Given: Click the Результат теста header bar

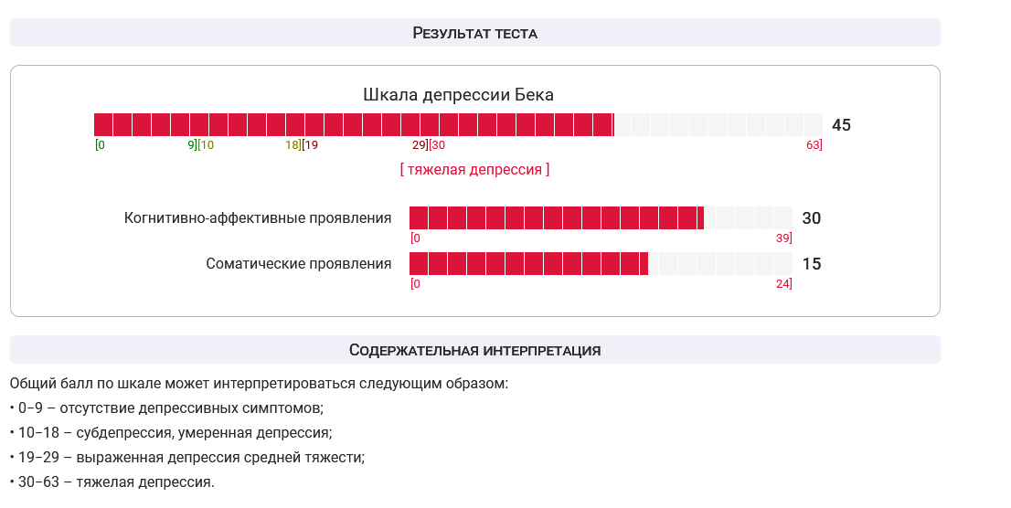Looking at the screenshot, I should point(474,32).
